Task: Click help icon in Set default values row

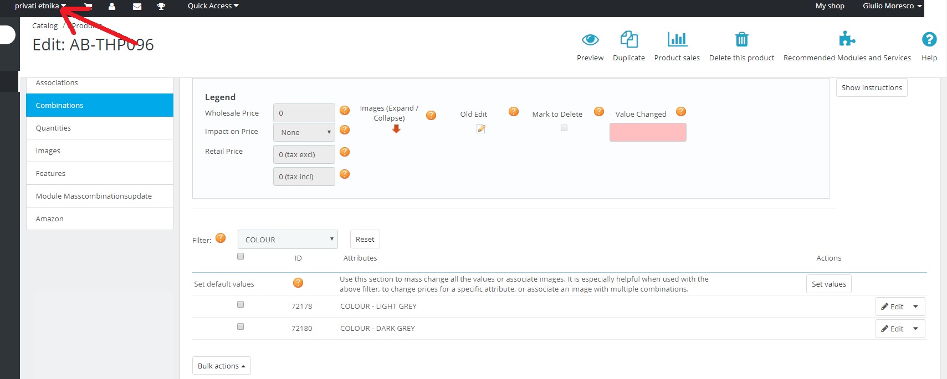Action: [298, 283]
